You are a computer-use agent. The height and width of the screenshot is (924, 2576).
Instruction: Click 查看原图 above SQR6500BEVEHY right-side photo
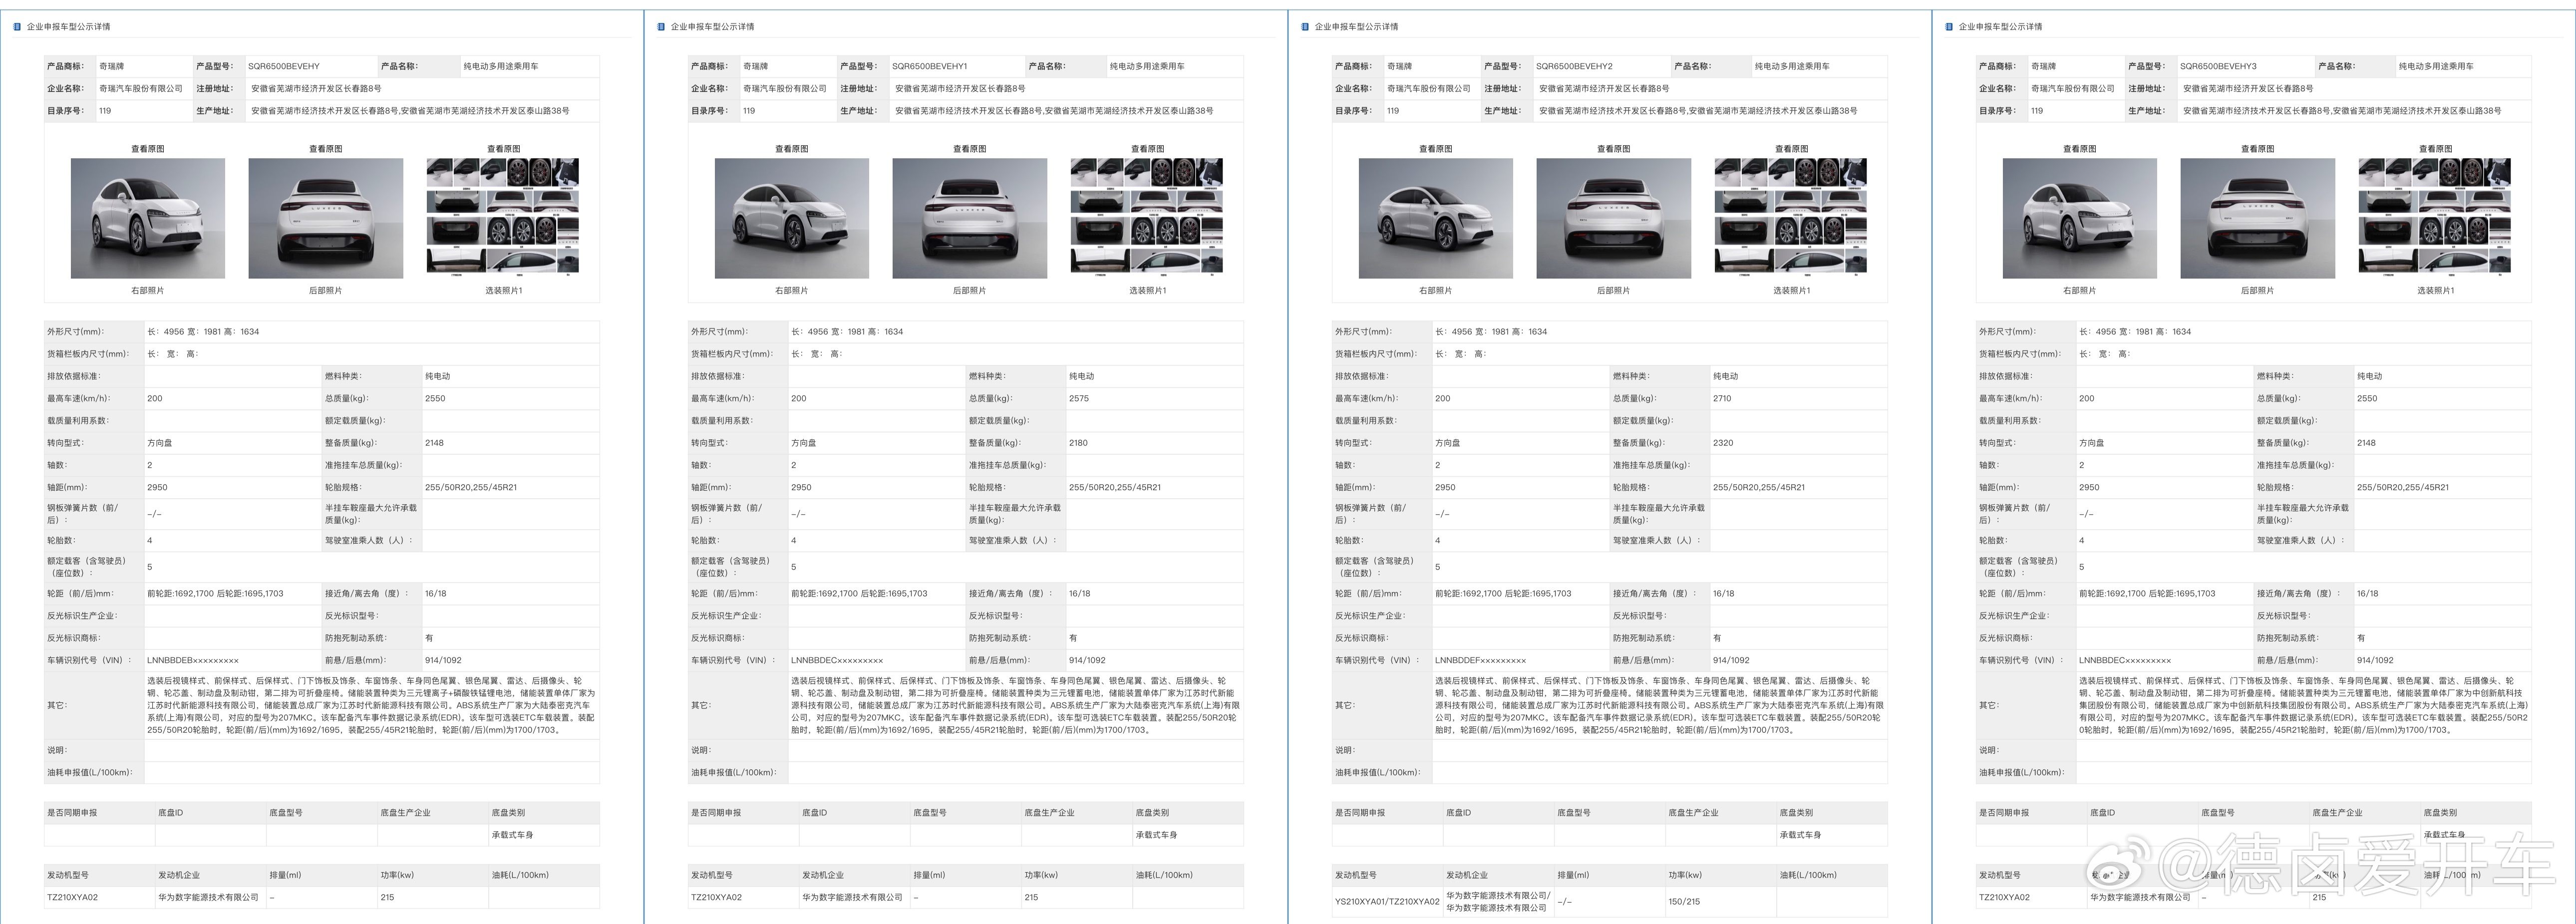tap(148, 149)
